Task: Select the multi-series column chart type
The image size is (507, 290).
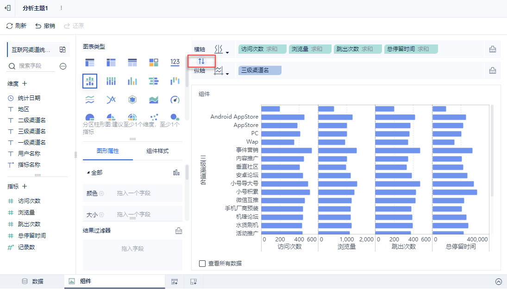Action: (132, 81)
